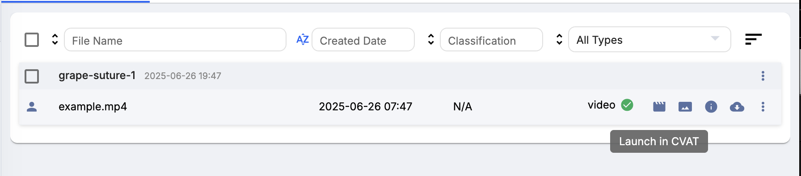Toggle the select-all checkbox in header
Viewport: 801px width, 176px height.
[x=32, y=40]
